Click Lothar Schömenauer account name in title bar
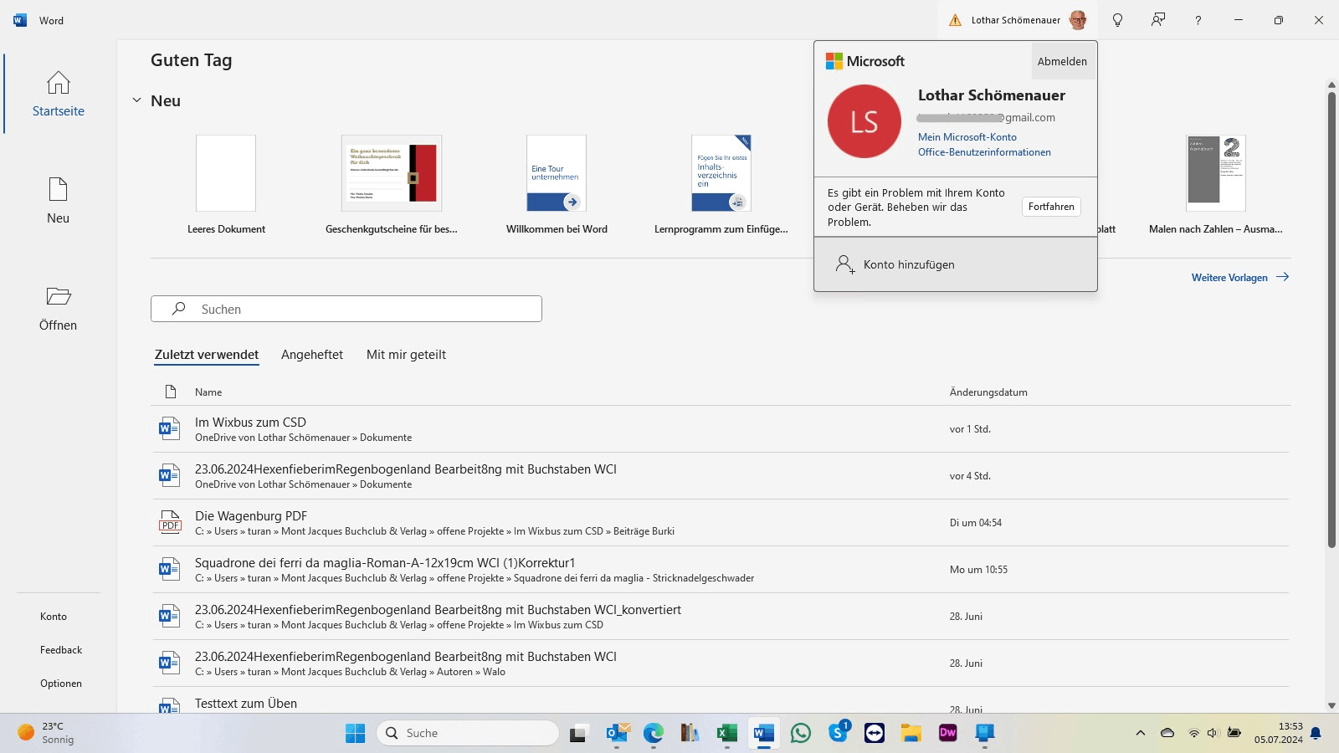Image resolution: width=1339 pixels, height=753 pixels. (1016, 20)
